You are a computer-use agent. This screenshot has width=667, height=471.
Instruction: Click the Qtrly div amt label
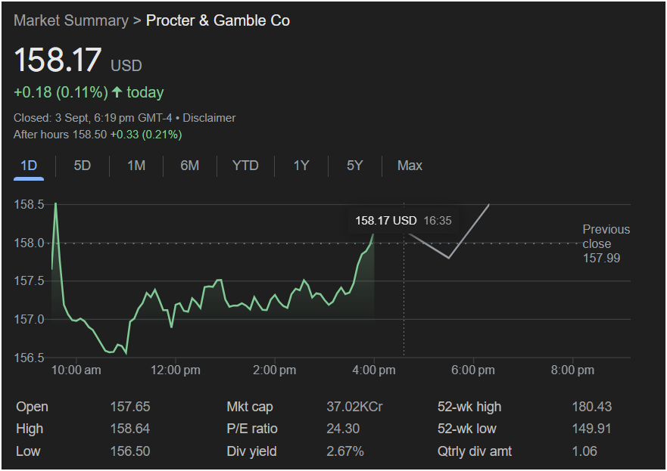pos(474,451)
